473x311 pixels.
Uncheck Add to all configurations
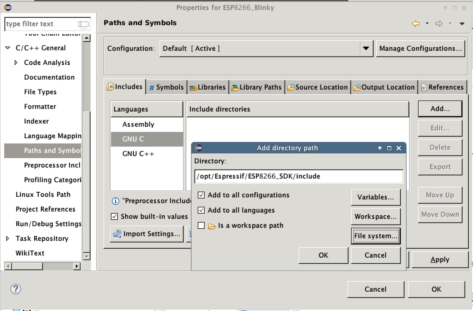point(201,195)
